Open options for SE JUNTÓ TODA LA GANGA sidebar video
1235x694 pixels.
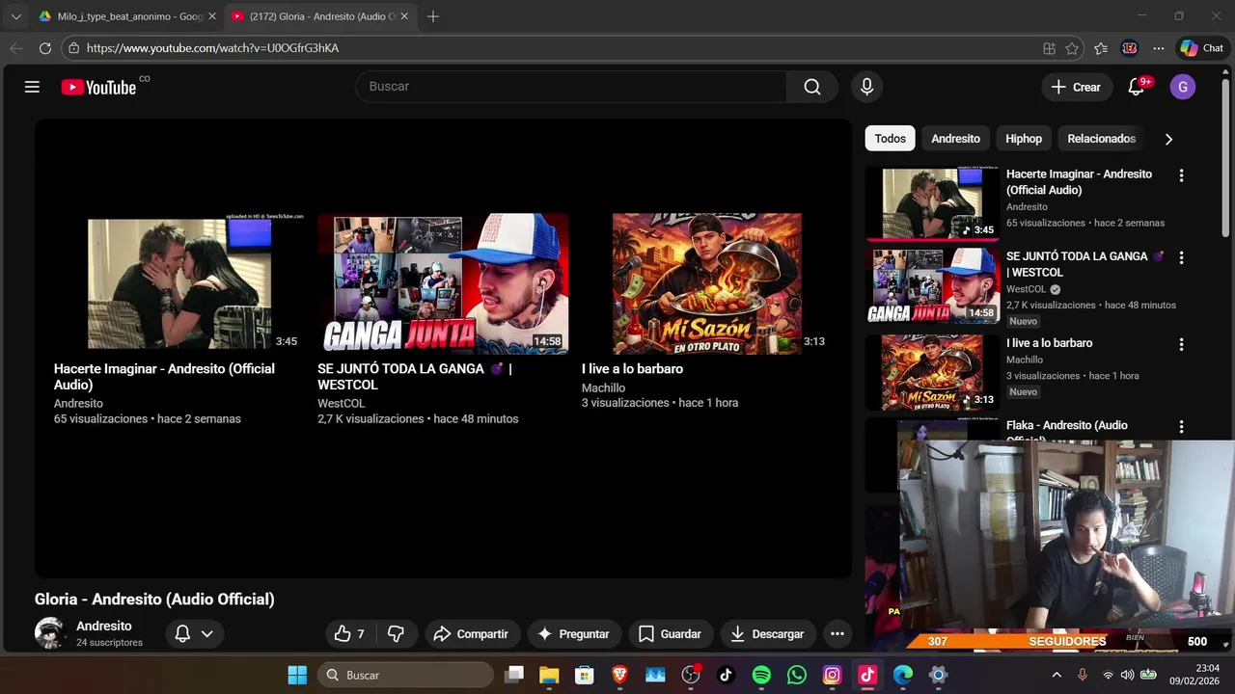click(1181, 257)
